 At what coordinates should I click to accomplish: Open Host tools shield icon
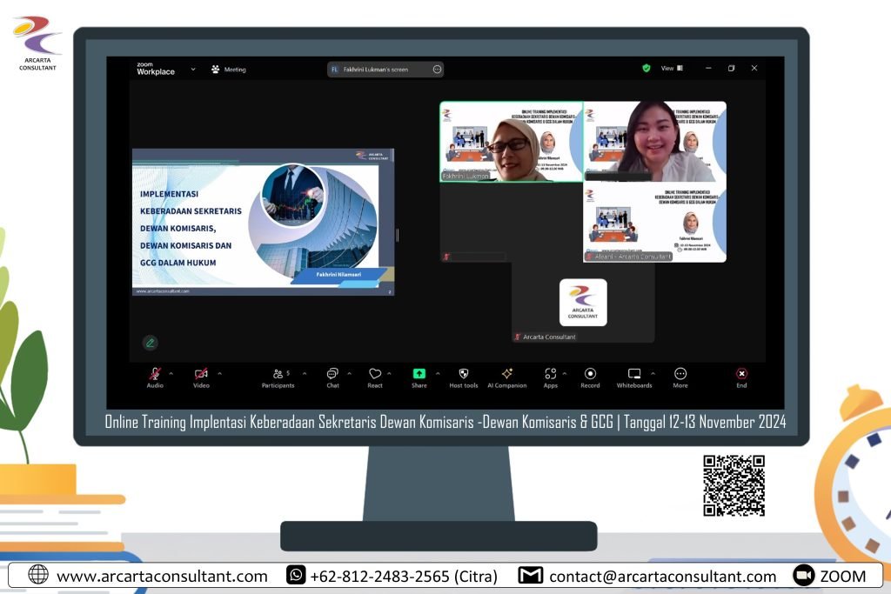pyautogui.click(x=464, y=375)
